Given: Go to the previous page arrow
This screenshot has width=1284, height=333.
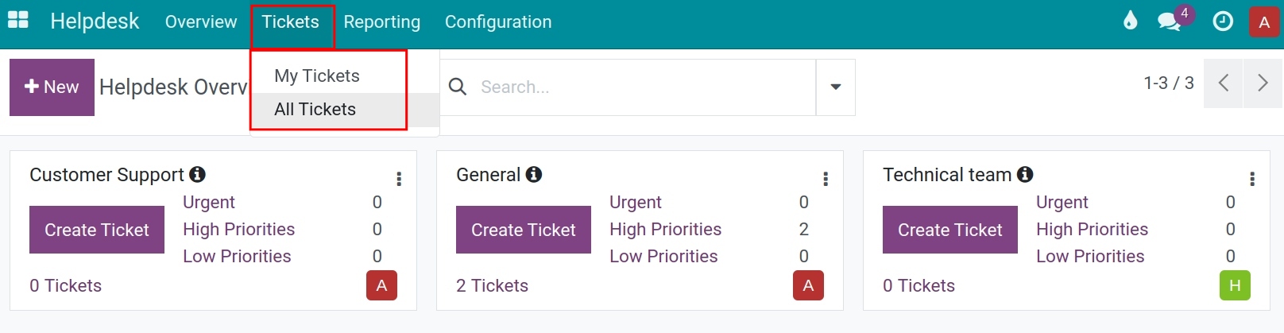Looking at the screenshot, I should [x=1224, y=83].
